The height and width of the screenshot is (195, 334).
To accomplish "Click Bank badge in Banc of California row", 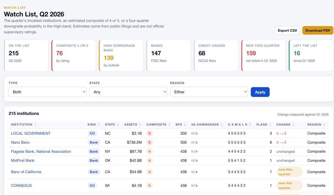I will [x=94, y=172].
